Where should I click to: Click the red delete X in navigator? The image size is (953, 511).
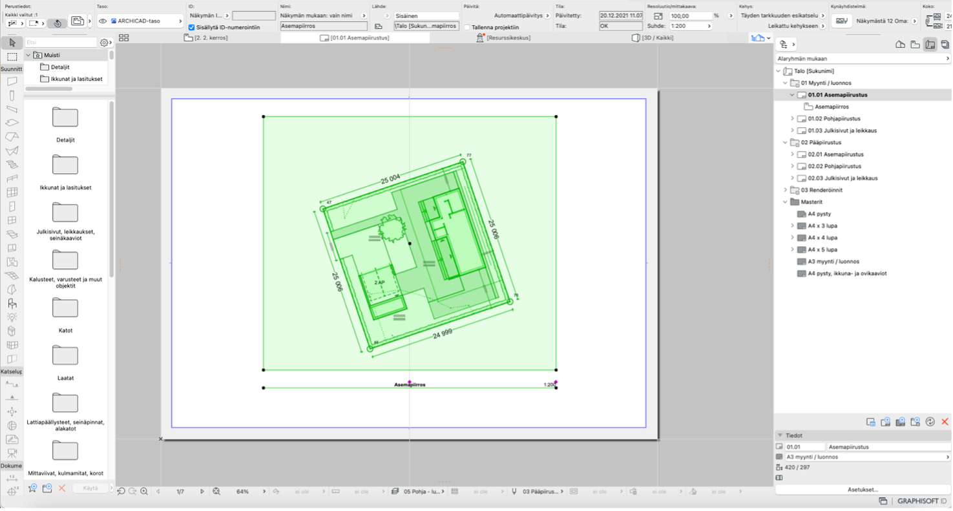945,422
